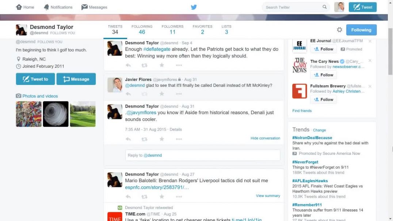Favorite Javier Flores' Denali tweet
The width and height of the screenshot is (393, 221).
162,94
